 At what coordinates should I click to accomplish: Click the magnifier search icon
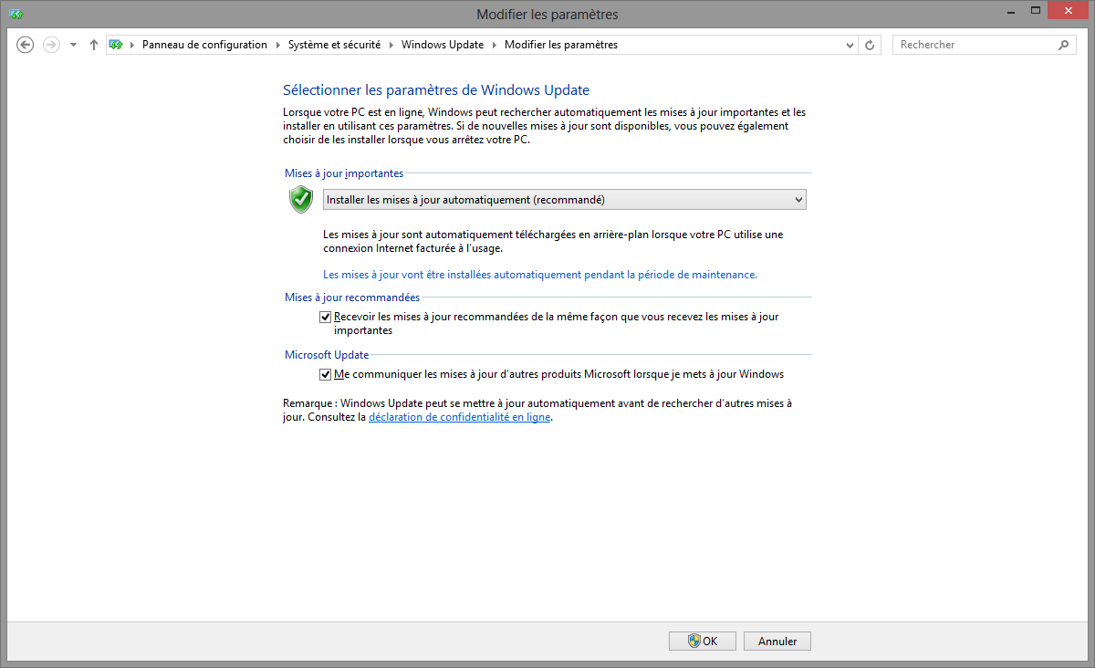pyautogui.click(x=1064, y=45)
